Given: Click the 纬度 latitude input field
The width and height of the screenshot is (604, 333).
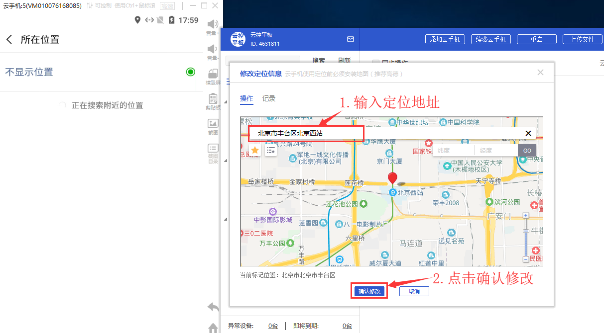Looking at the screenshot, I should click(454, 151).
